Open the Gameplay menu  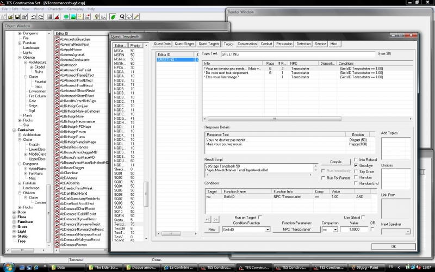(76, 9)
